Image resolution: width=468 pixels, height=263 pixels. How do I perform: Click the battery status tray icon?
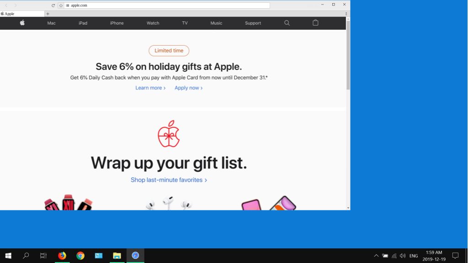(x=385, y=256)
